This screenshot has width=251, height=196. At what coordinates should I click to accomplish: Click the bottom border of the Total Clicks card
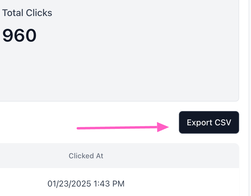[119, 101]
